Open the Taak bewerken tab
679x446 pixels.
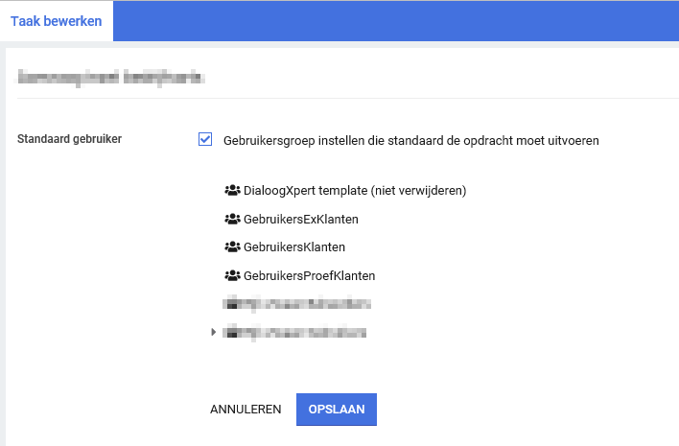click(x=57, y=21)
